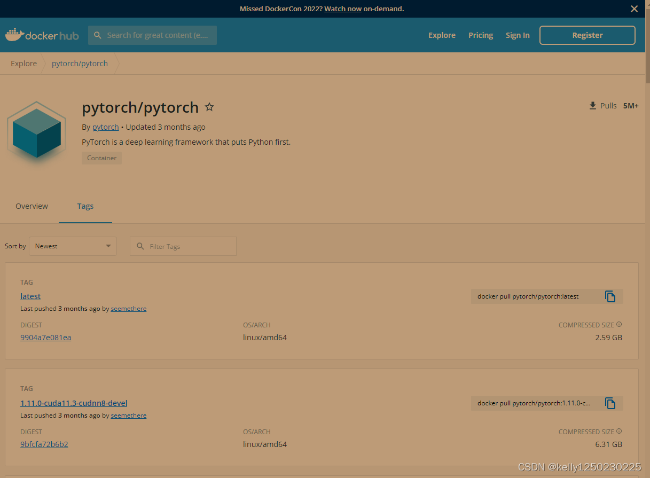Viewport: 650px width, 478px height.
Task: Click the Pulls download arrow icon
Action: (593, 106)
